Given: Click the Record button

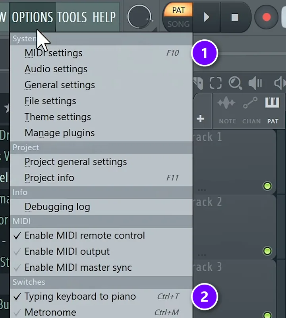Looking at the screenshot, I should 267,17.
